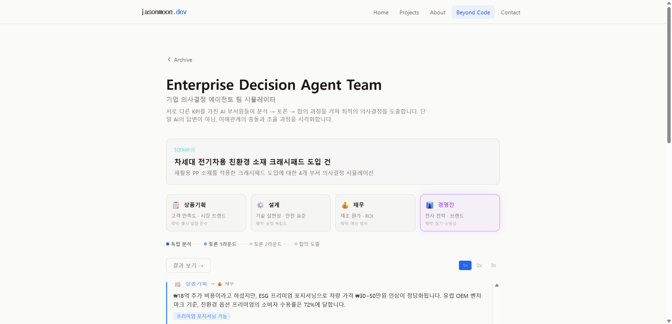This screenshot has height=324, width=672.
Task: Click the gear icon on the 설계 card
Action: coord(260,205)
